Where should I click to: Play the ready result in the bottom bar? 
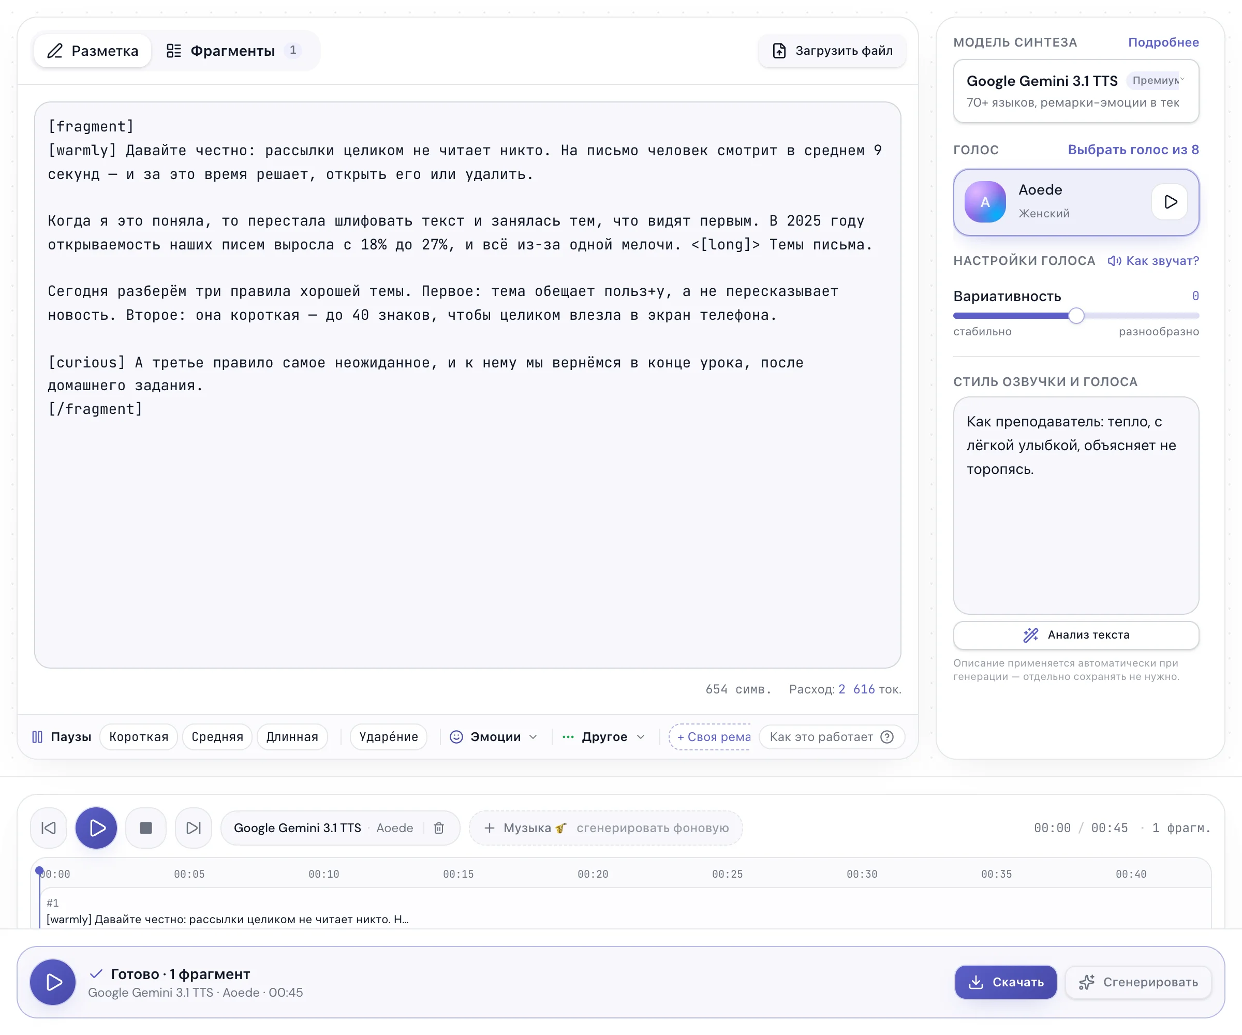[x=53, y=982]
